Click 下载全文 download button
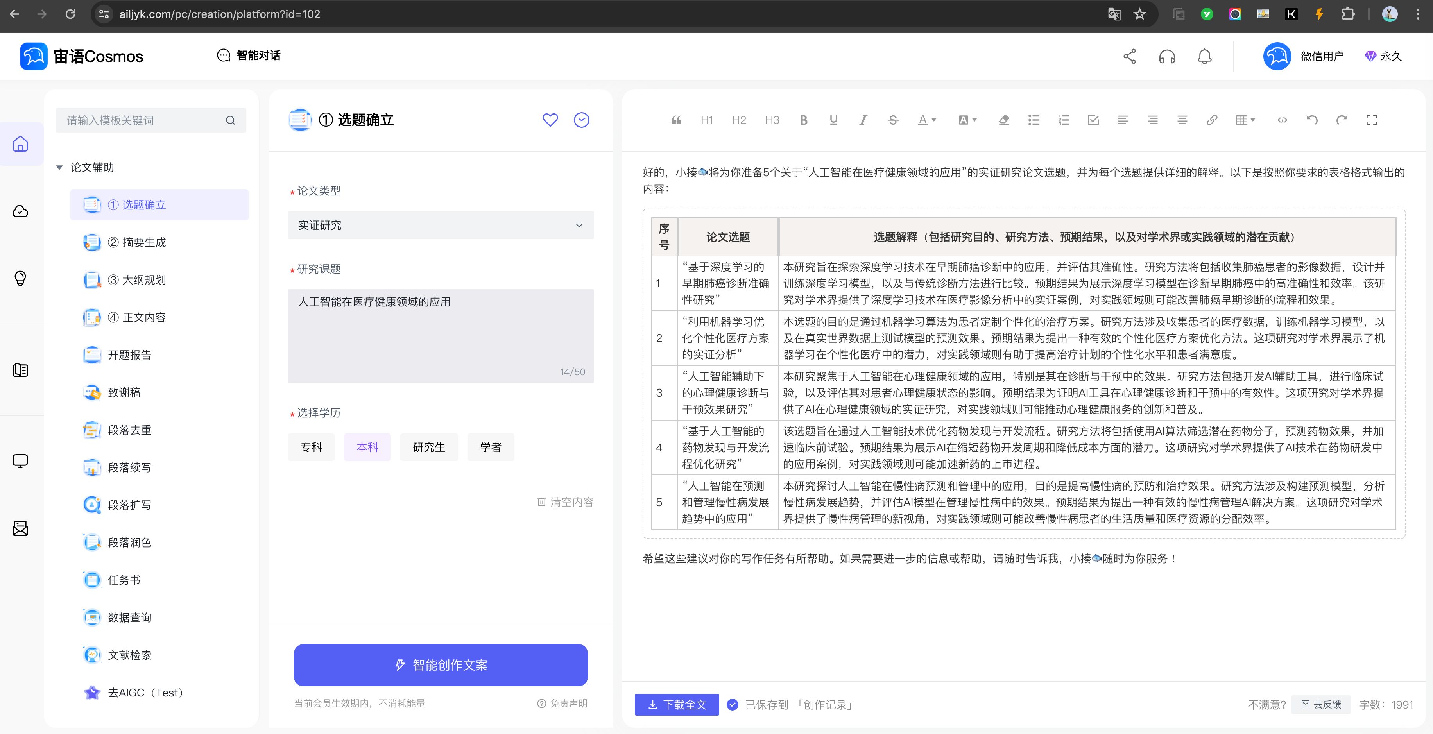This screenshot has height=734, width=1433. click(677, 705)
